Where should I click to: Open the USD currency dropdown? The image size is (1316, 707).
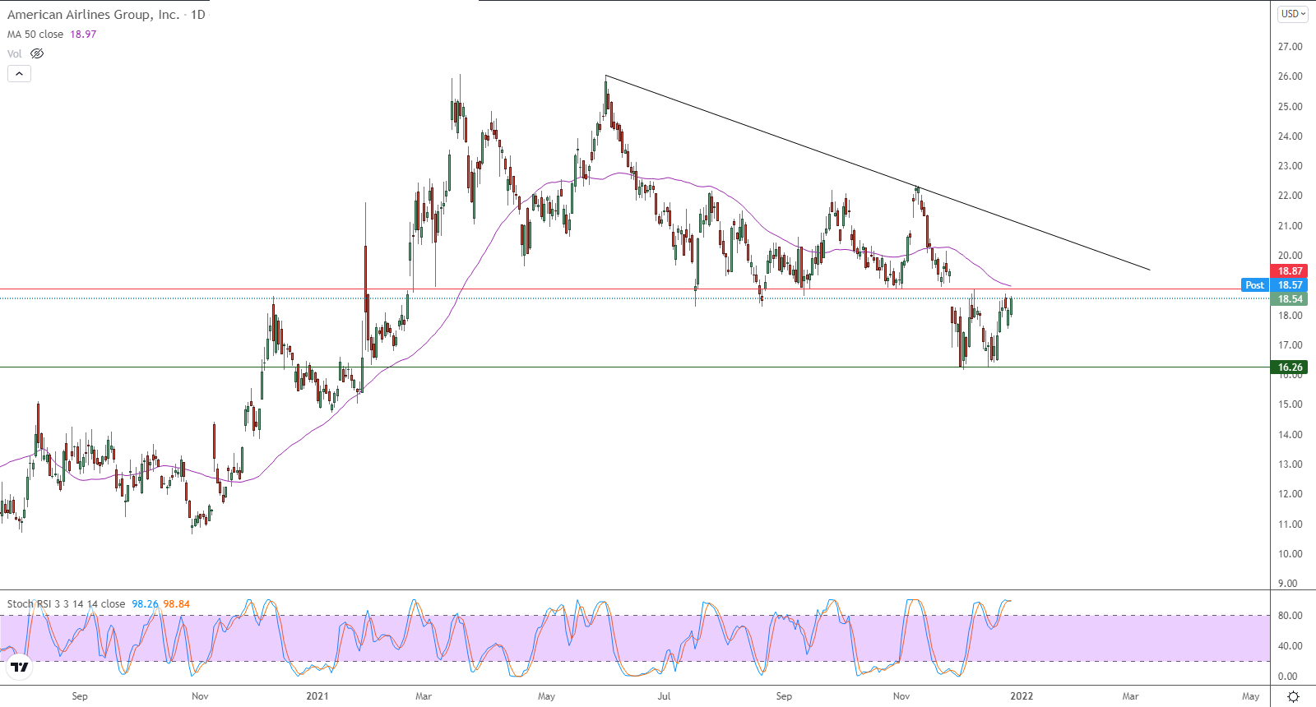click(1293, 14)
